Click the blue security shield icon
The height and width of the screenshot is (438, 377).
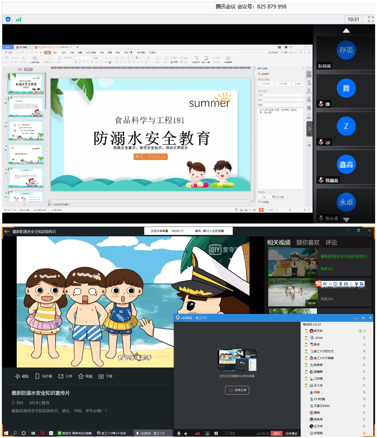[8, 19]
